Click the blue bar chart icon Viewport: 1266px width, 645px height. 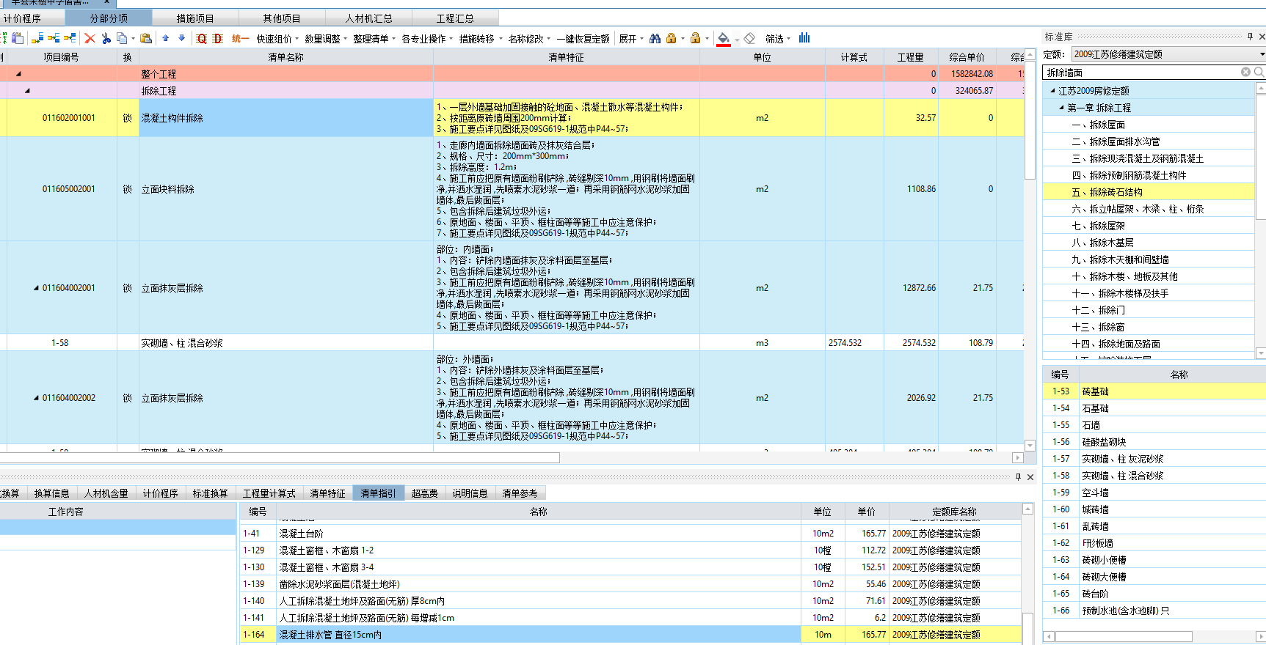point(804,38)
